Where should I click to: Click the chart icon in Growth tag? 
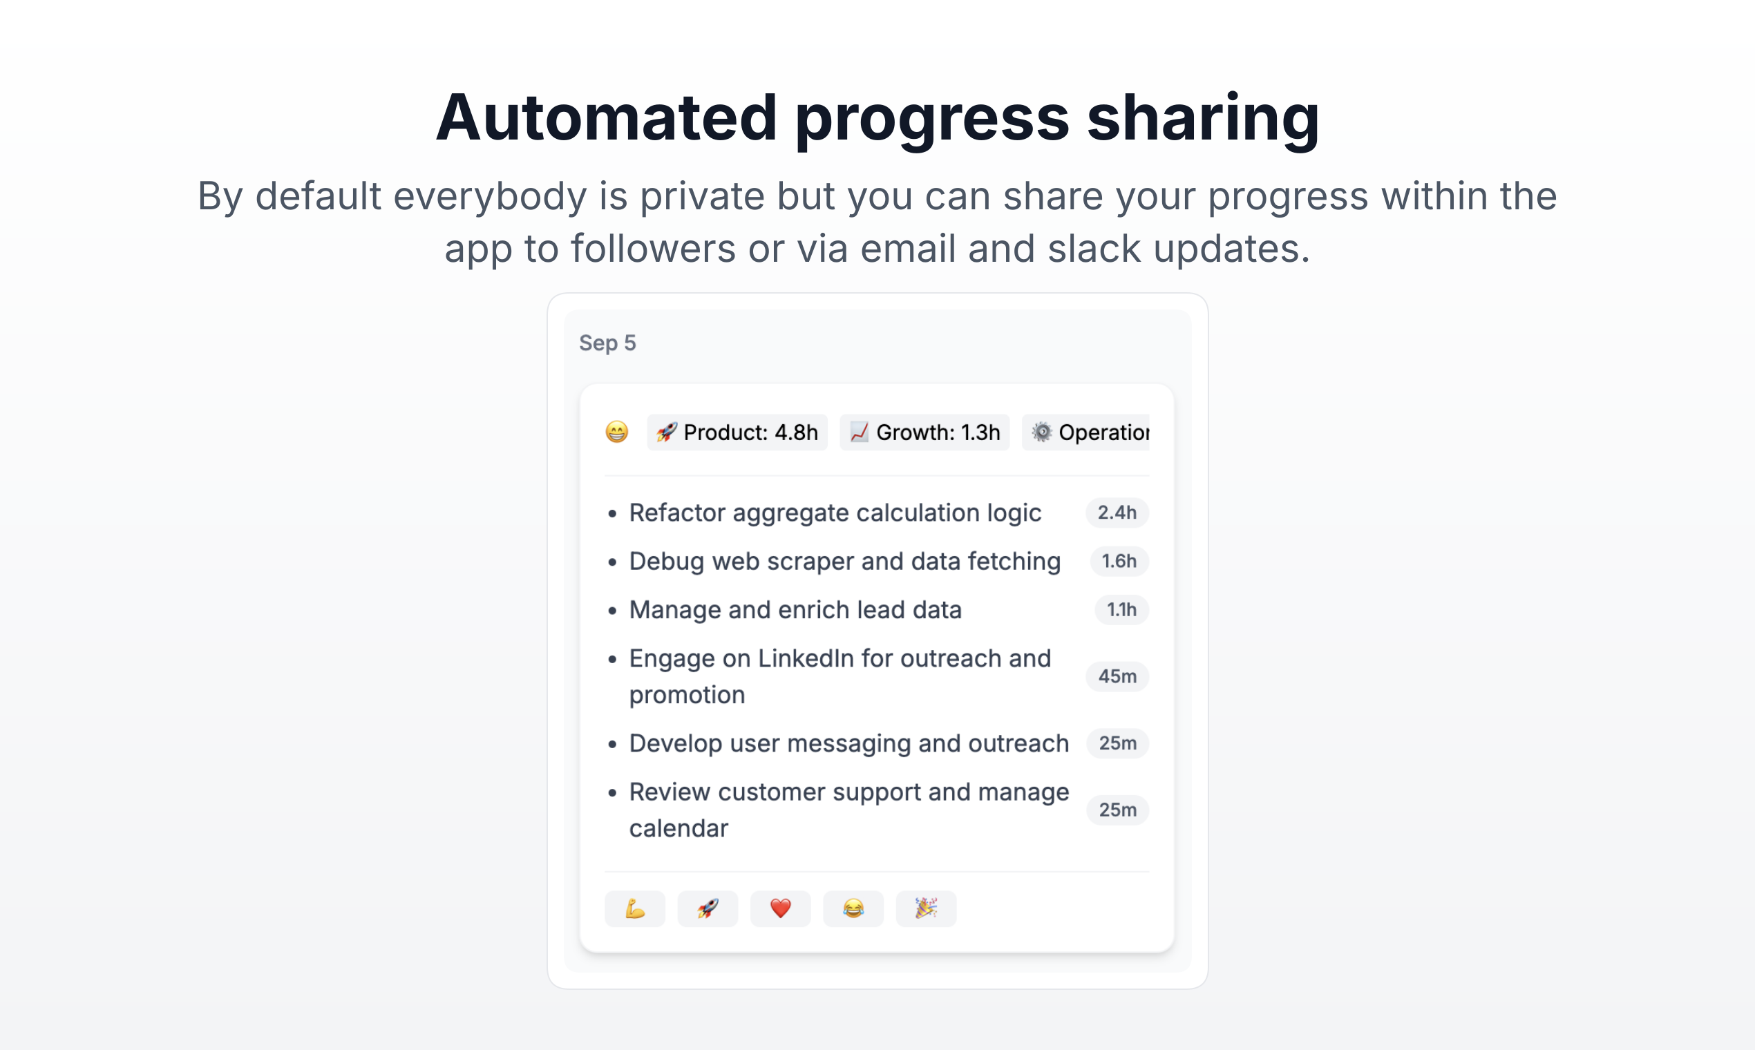(859, 432)
